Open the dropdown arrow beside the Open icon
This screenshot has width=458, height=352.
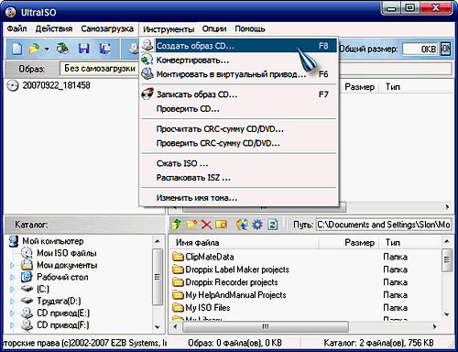47,49
